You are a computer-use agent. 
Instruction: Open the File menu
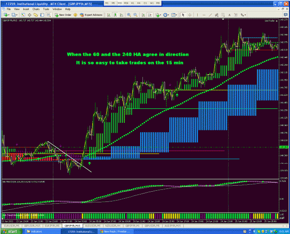pos(9,9)
